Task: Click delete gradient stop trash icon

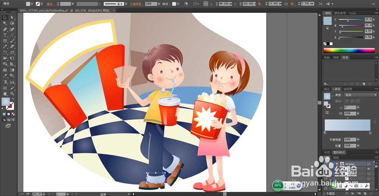Action: pyautogui.click(x=375, y=122)
